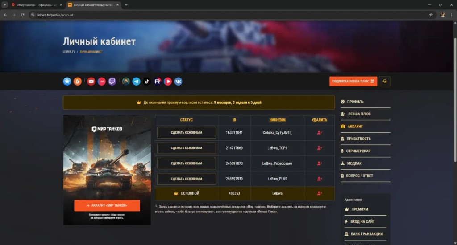Make LeBwa_Pobedozawr the main account
This screenshot has height=245, width=457.
[186, 163]
